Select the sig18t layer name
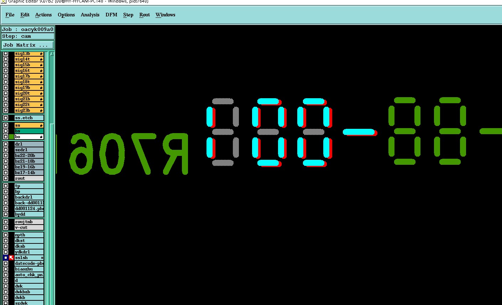Viewport: 502px width, 305px height. [29, 82]
